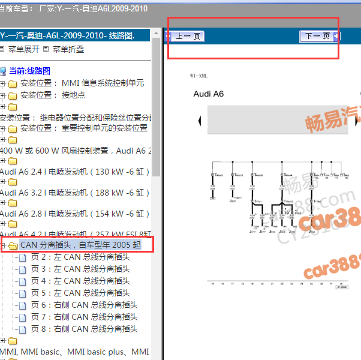The image size is (361, 360).
Task: Click folder icon above 400 W 风扇控制装置
Action: pos(13,140)
